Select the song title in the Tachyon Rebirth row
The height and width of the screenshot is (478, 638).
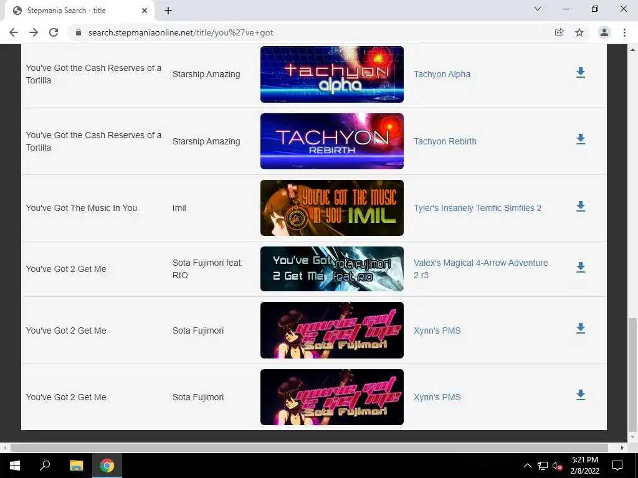(93, 141)
